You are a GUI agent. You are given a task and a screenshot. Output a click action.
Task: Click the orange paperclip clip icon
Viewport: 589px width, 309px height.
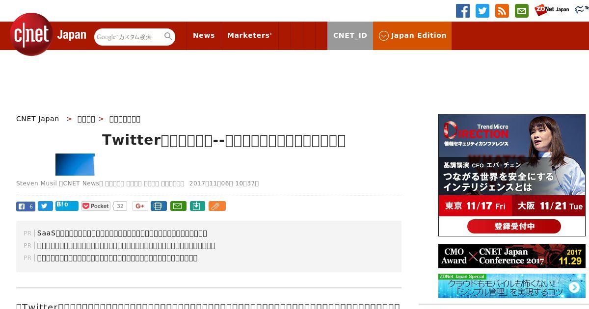pyautogui.click(x=217, y=206)
